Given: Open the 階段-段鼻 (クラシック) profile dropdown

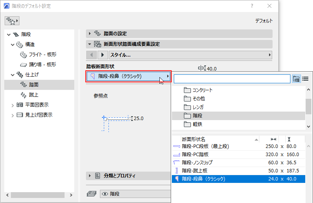Looking at the screenshot, I should pos(129,76).
